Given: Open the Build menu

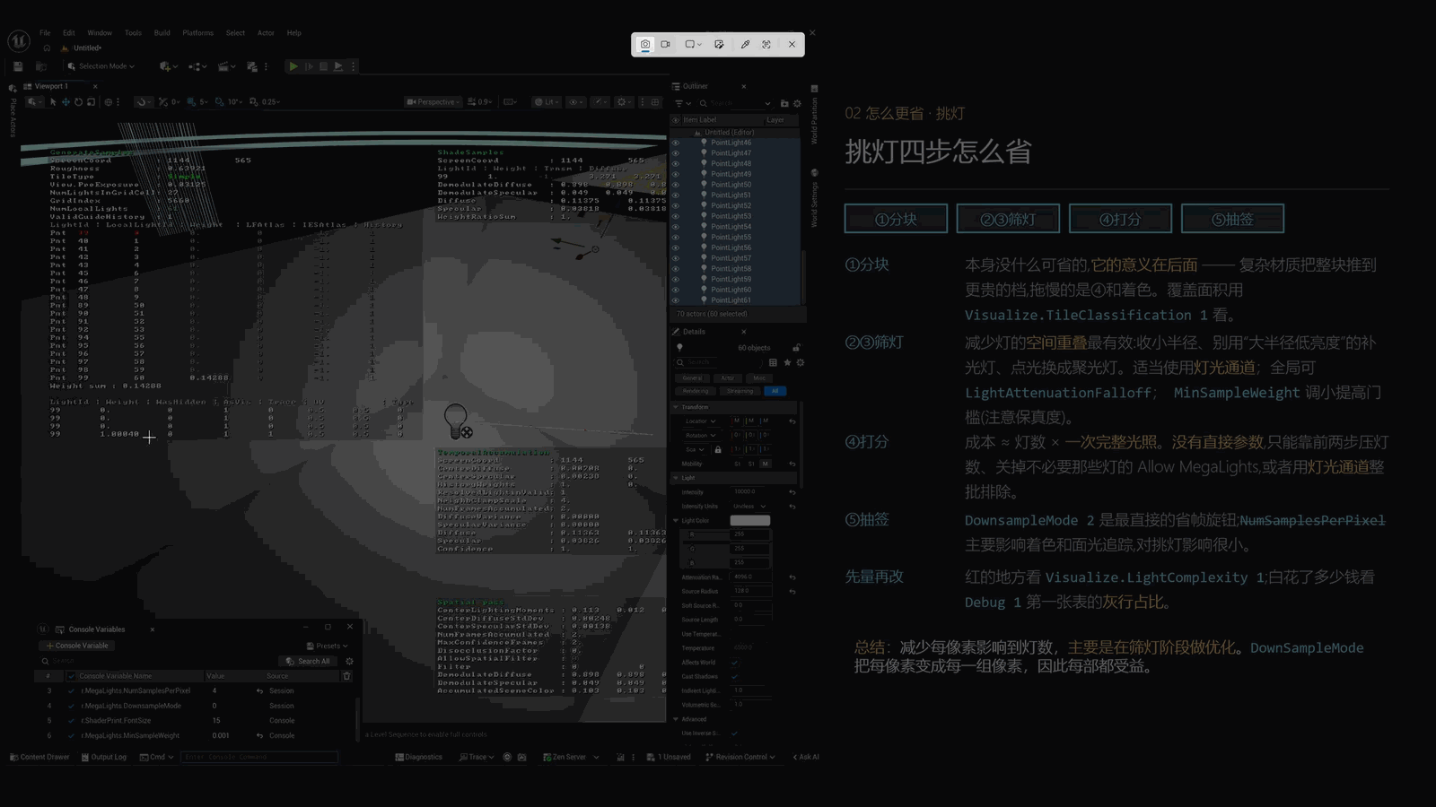Looking at the screenshot, I should pyautogui.click(x=162, y=33).
